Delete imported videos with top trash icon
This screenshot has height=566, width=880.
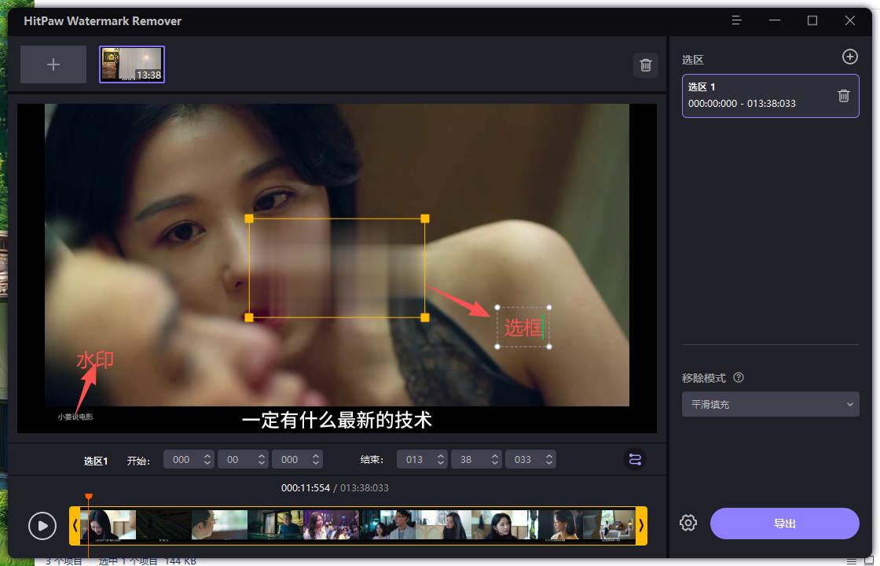pyautogui.click(x=645, y=65)
